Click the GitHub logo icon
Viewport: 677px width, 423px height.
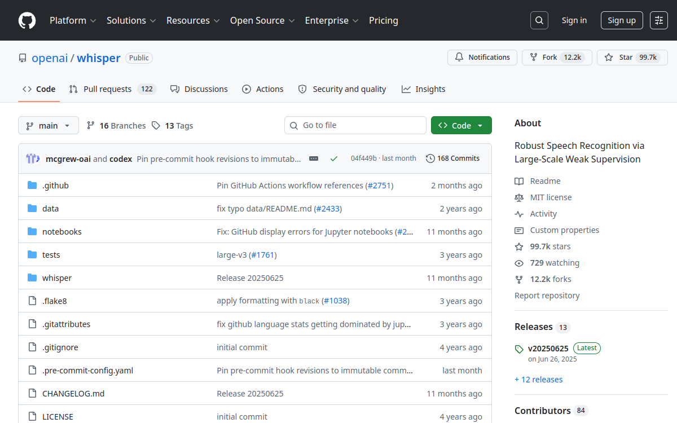[x=27, y=20]
